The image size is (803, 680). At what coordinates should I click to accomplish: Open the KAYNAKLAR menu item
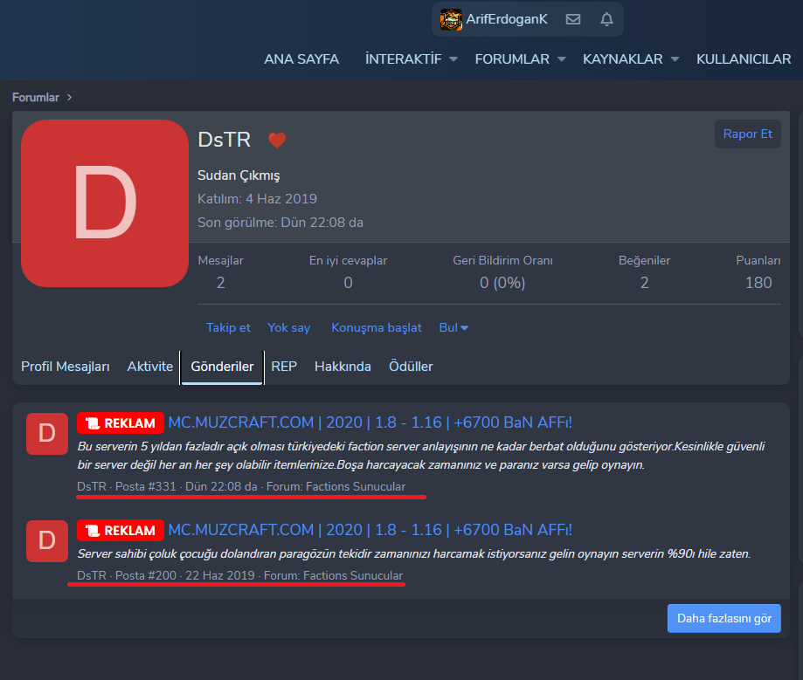(x=623, y=59)
